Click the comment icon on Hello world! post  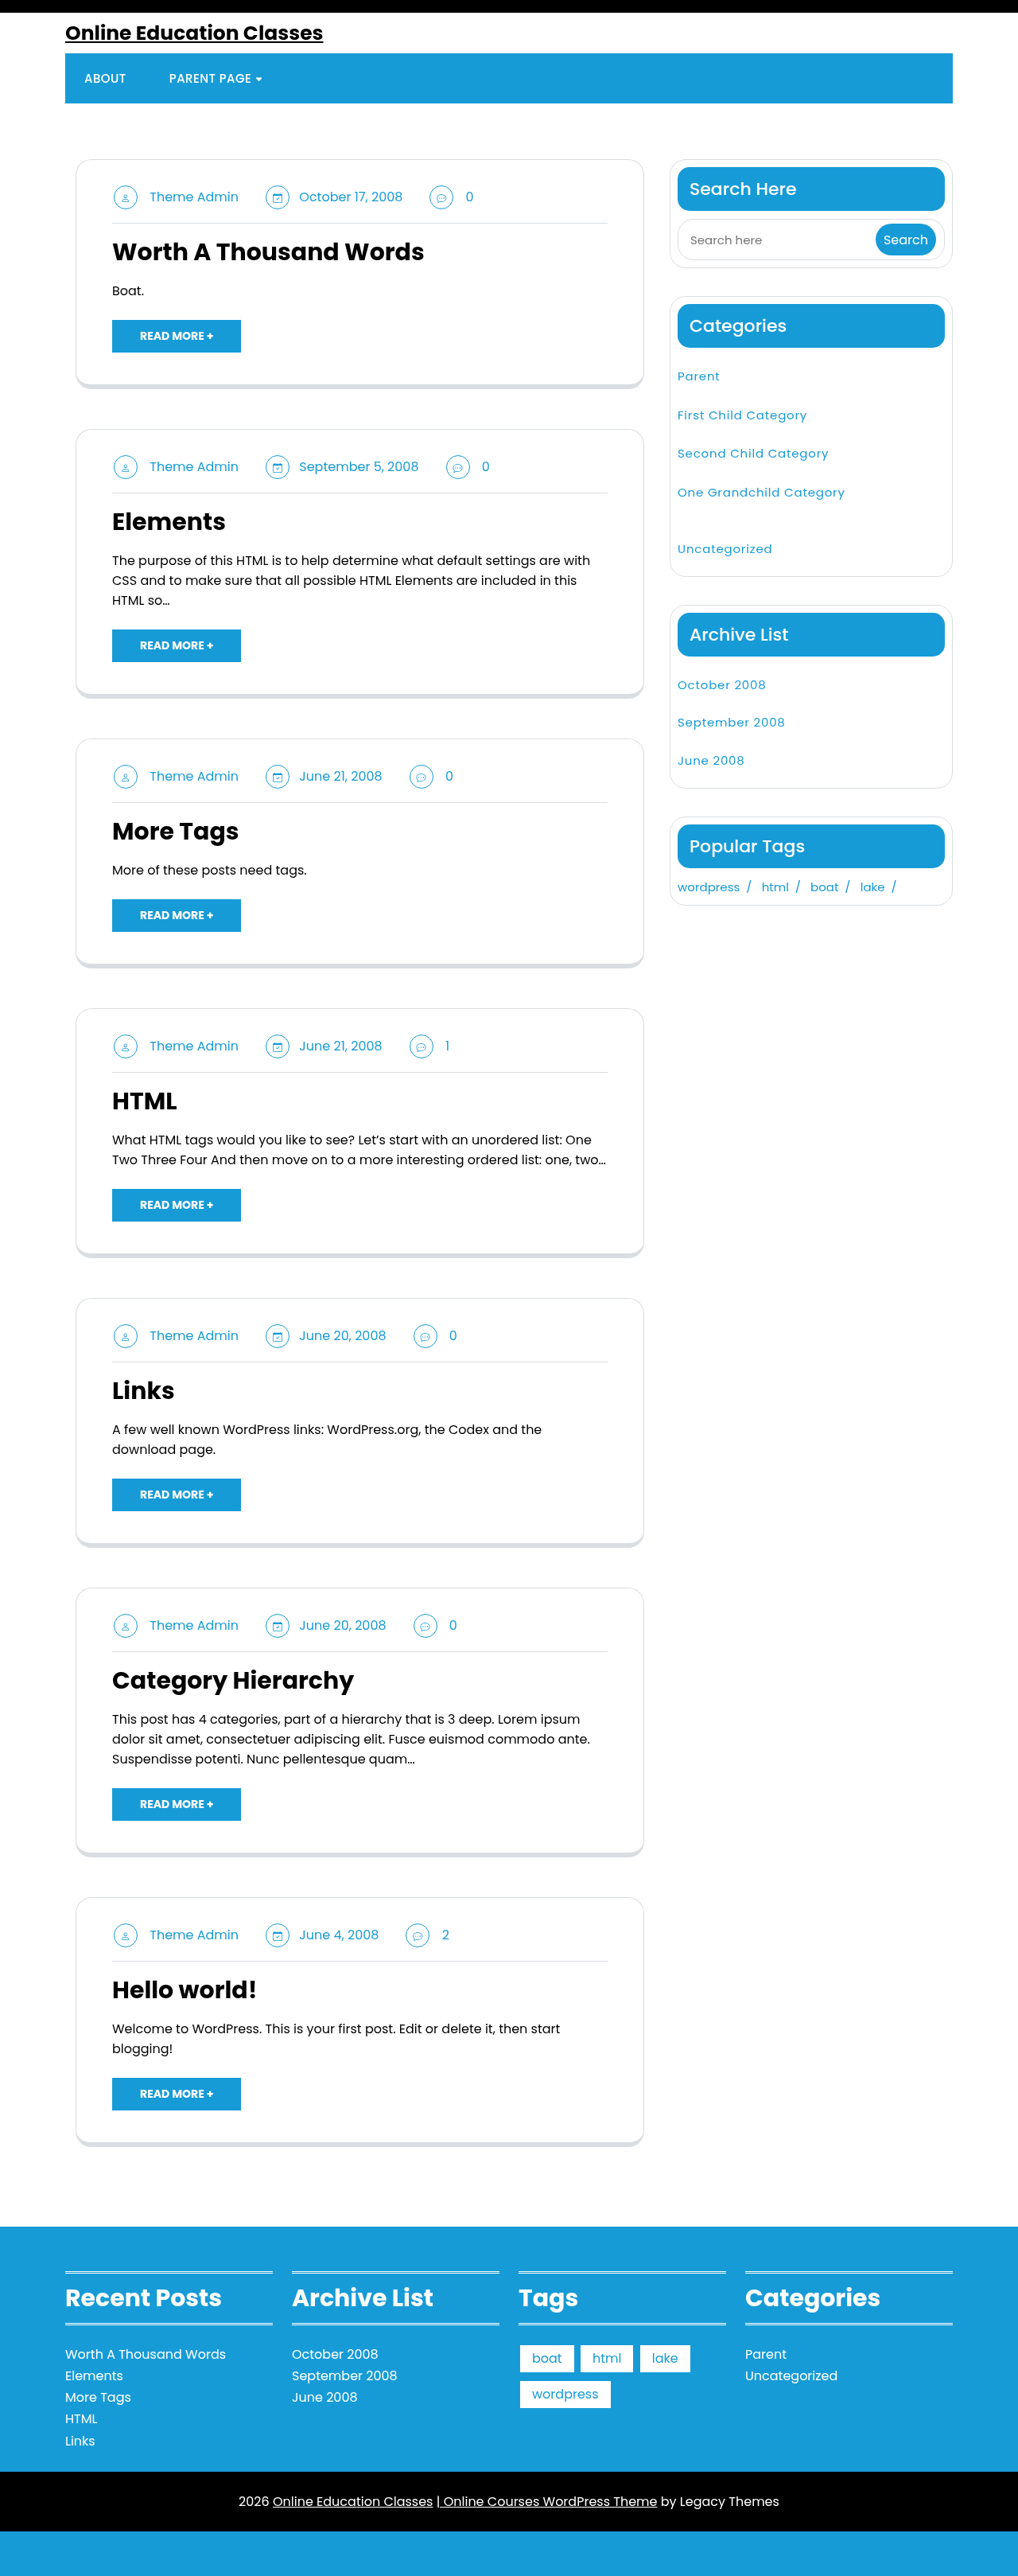pos(418,1936)
